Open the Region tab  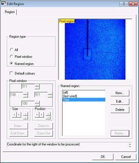pos(10,12)
